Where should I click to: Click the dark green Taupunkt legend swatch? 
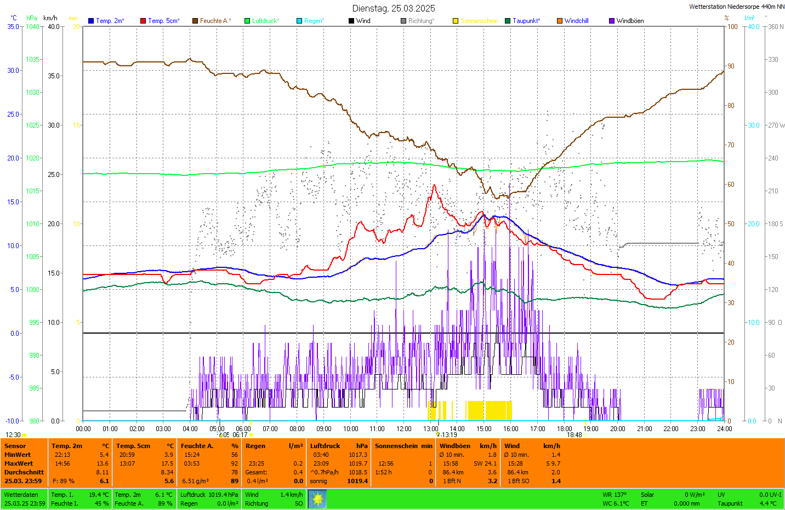coord(508,21)
